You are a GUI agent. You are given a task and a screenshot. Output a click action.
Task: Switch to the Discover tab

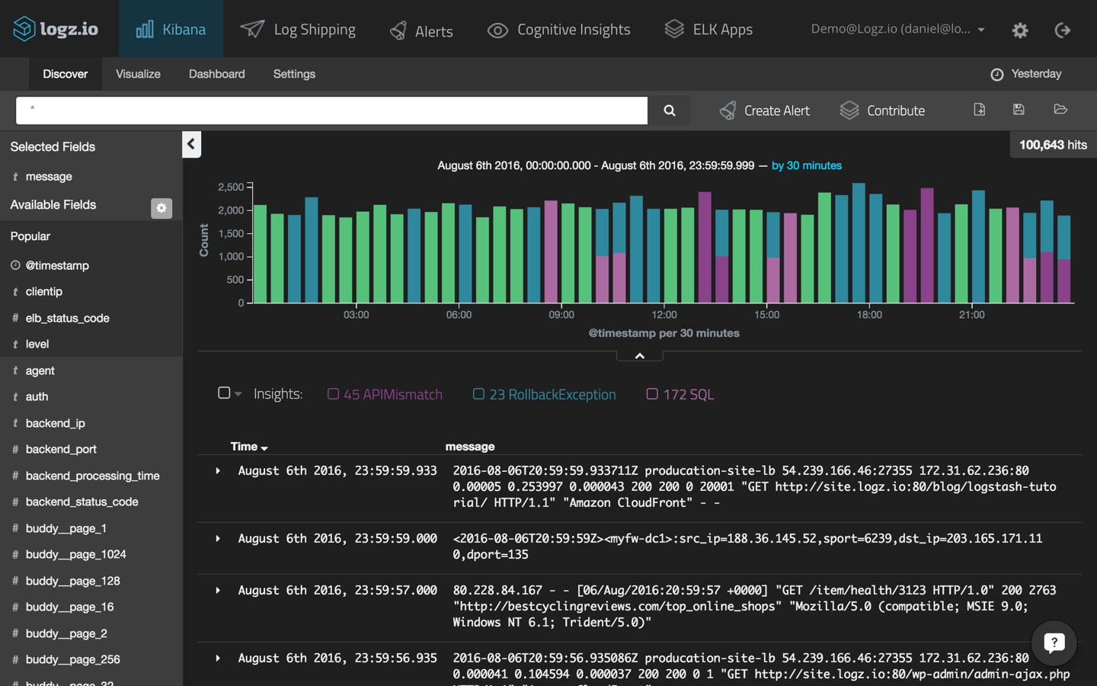tap(66, 74)
